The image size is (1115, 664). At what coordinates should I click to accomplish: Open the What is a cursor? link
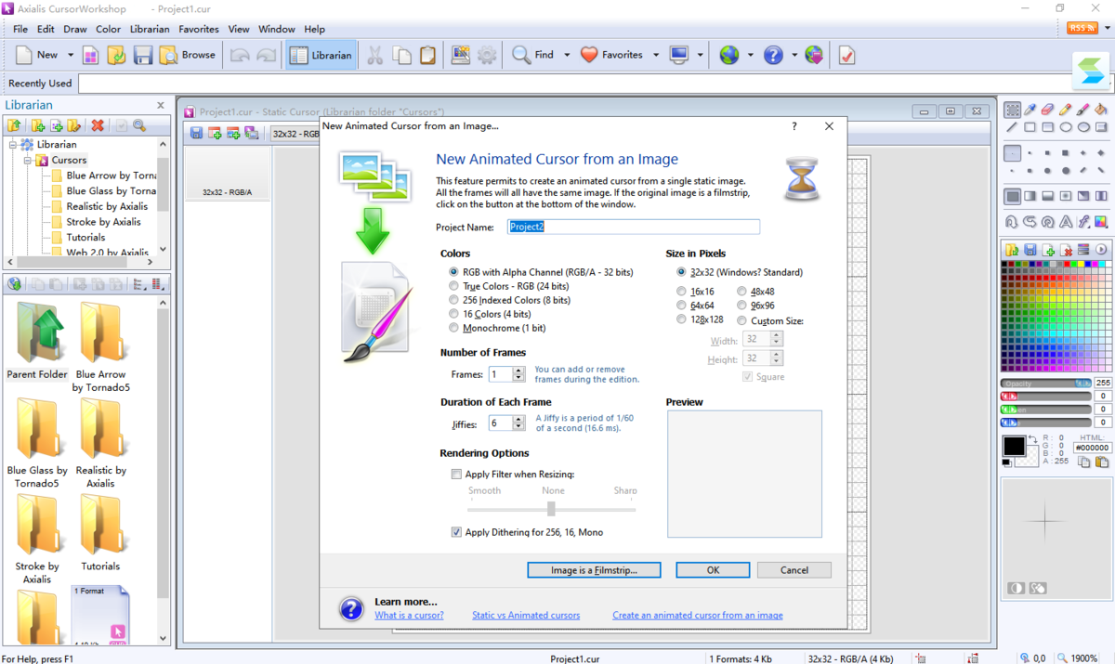click(409, 615)
